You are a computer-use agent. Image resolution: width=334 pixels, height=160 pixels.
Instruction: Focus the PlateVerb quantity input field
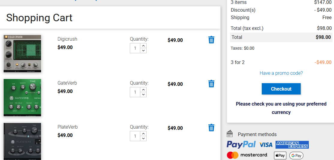click(135, 136)
